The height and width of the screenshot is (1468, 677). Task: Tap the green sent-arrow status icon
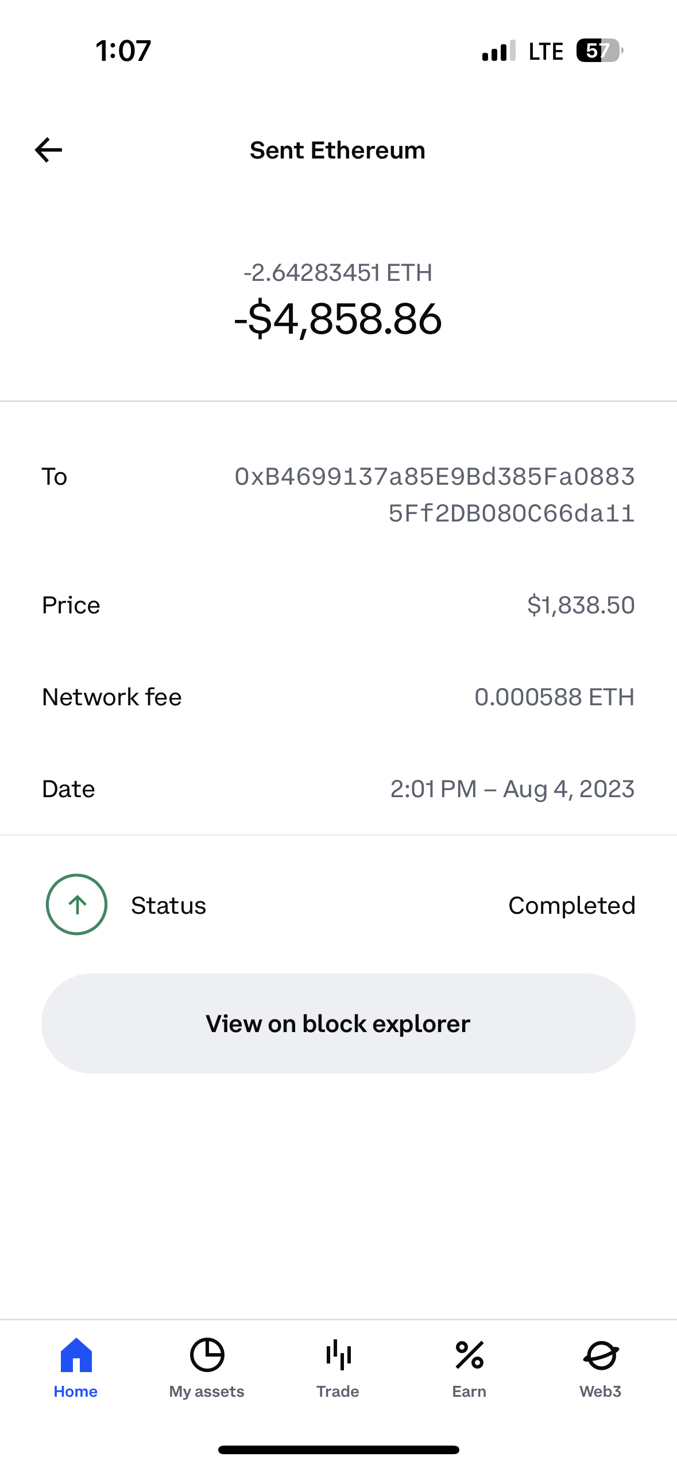click(x=76, y=905)
